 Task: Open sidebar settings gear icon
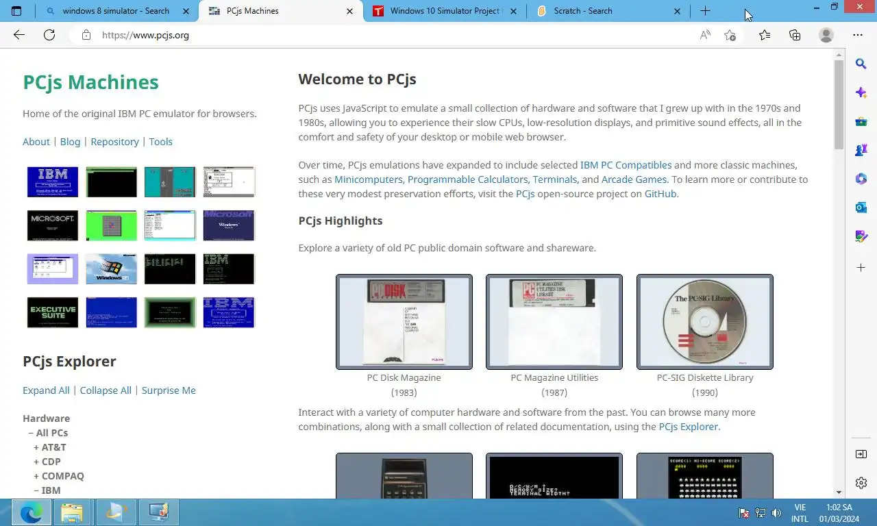point(861,483)
